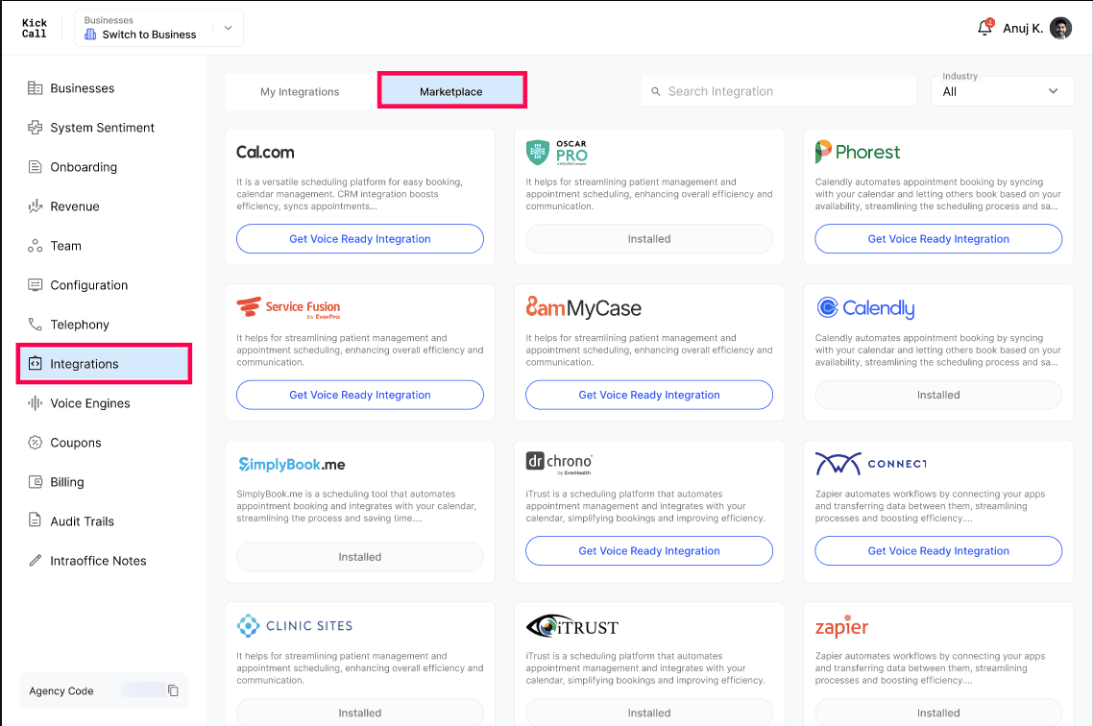This screenshot has height=726, width=1093.
Task: Get Voice Ready Integration for Connect
Action: click(x=938, y=551)
